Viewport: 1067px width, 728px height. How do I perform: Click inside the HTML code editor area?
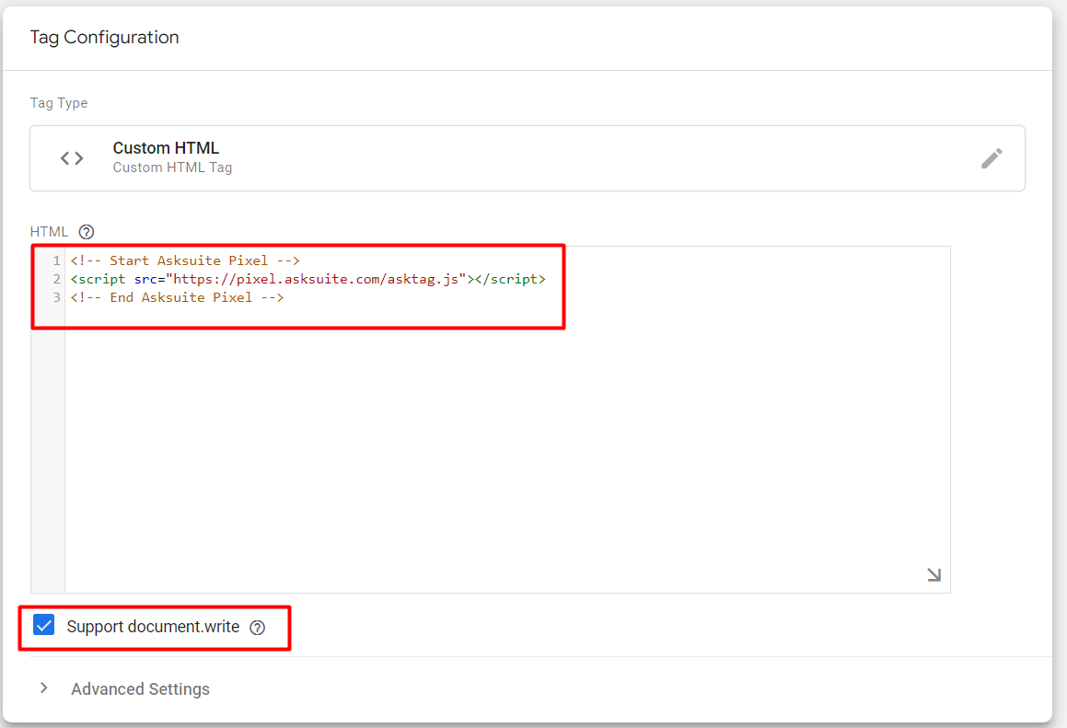(x=507, y=419)
